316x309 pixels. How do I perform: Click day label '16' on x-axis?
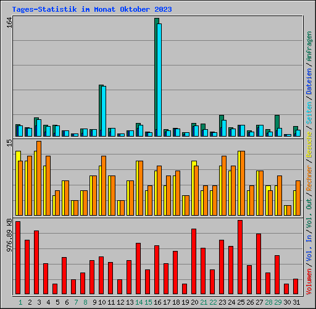pyautogui.click(x=157, y=302)
